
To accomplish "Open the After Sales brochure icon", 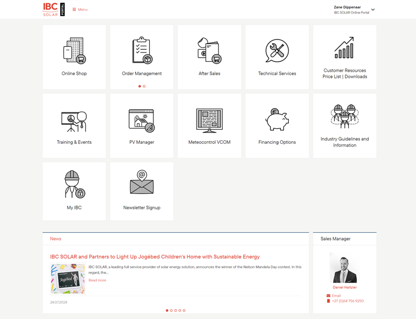I will 210,50.
